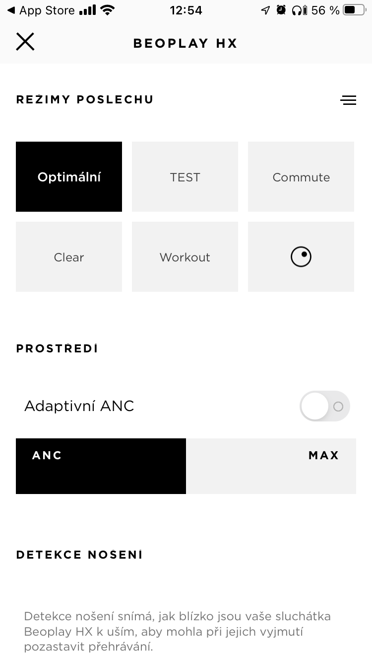Screen dimensions: 372x663
Task: Tap the Wi-Fi status icon
Action: click(107, 10)
